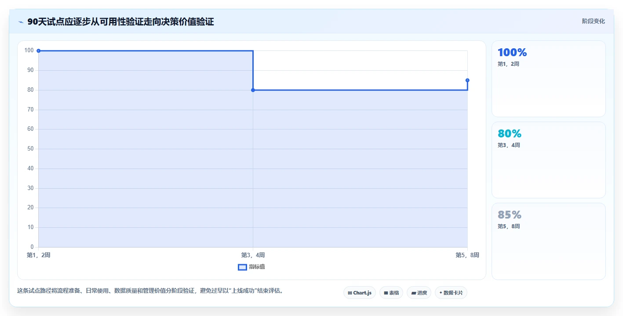623x316 pixels.
Task: Click the 进度 chip
Action: [x=419, y=293]
